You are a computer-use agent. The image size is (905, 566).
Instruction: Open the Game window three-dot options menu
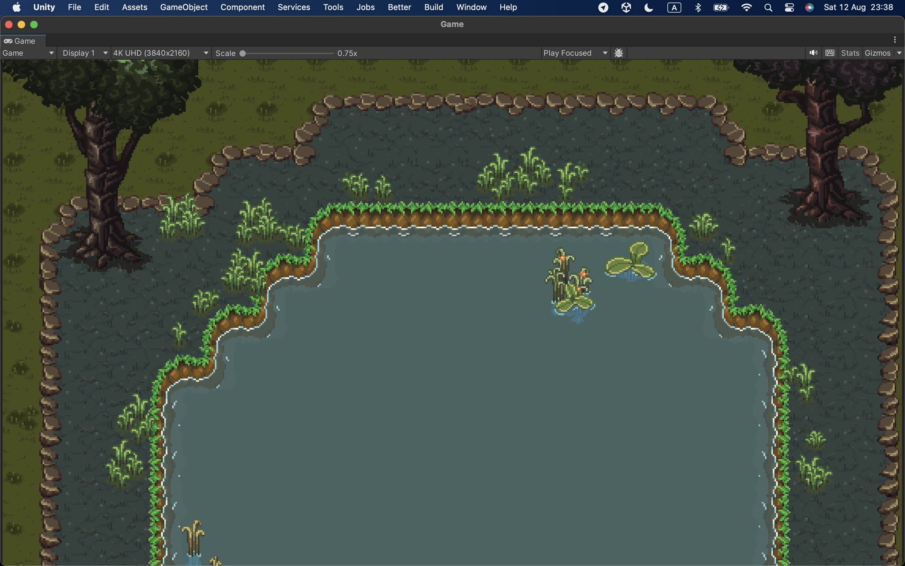click(x=895, y=40)
